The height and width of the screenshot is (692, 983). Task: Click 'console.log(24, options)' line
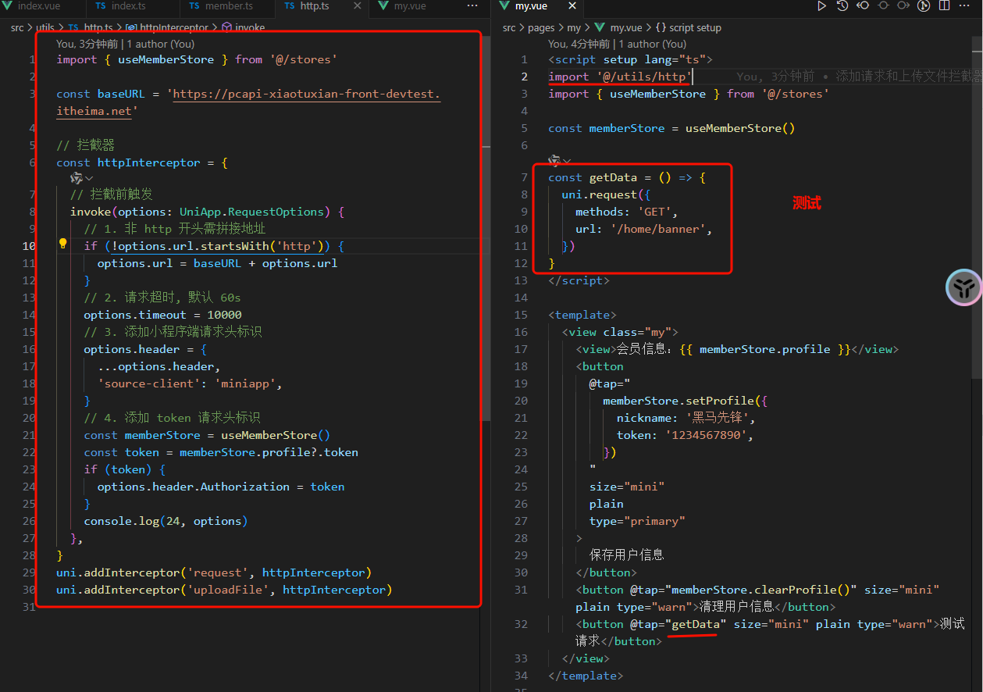pos(166,521)
